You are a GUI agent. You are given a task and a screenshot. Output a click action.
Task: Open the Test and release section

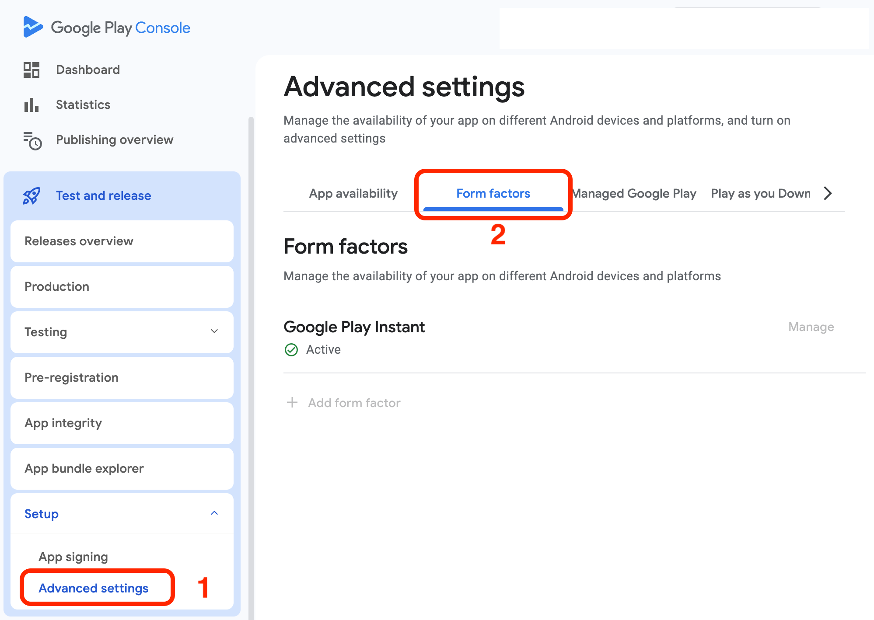pyautogui.click(x=104, y=196)
